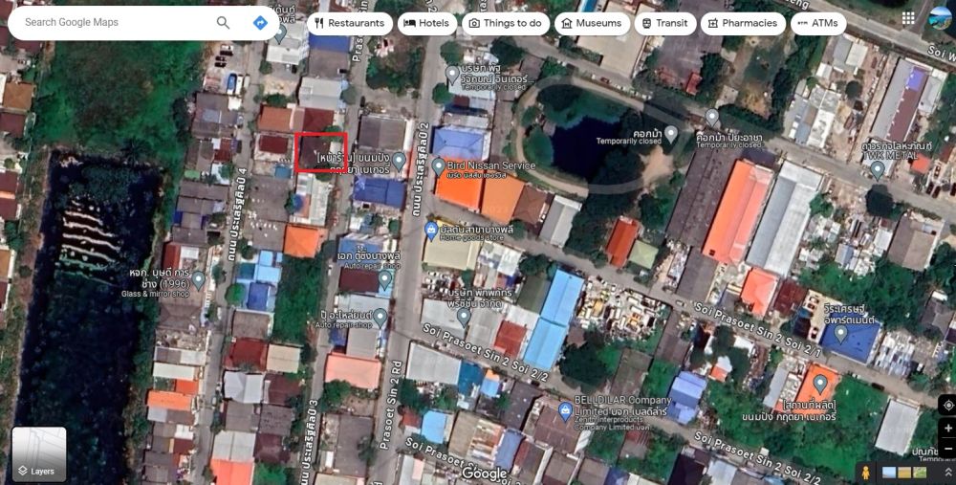
Task: Select the Things to do category
Action: 505,23
